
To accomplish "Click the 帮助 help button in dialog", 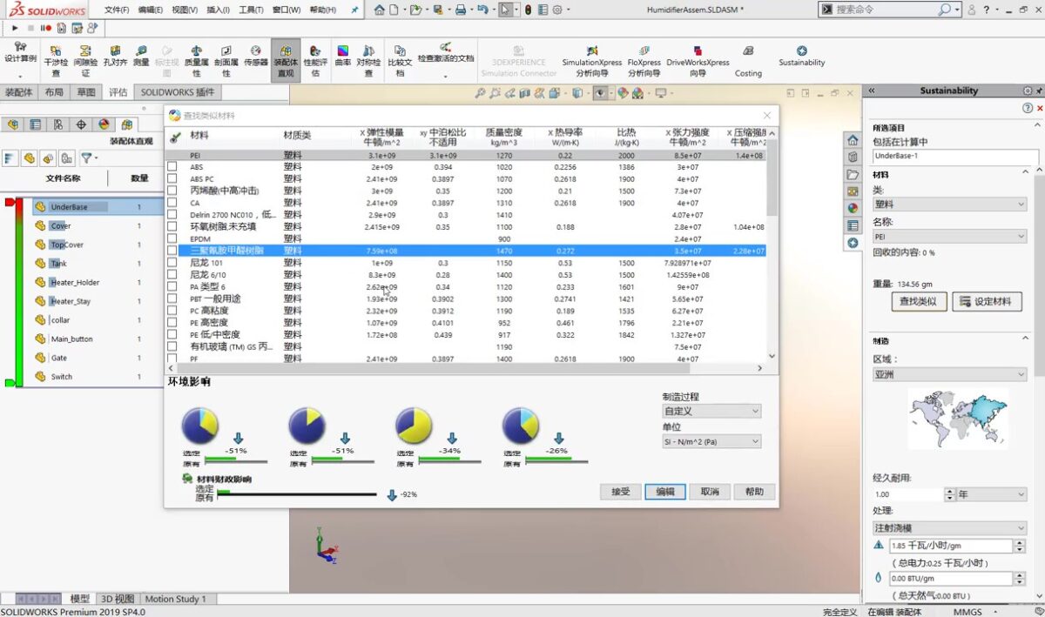I will pyautogui.click(x=754, y=492).
